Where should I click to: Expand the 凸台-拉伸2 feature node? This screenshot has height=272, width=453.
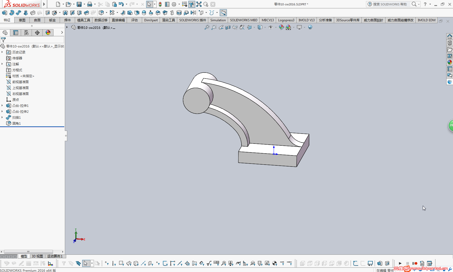(2, 111)
